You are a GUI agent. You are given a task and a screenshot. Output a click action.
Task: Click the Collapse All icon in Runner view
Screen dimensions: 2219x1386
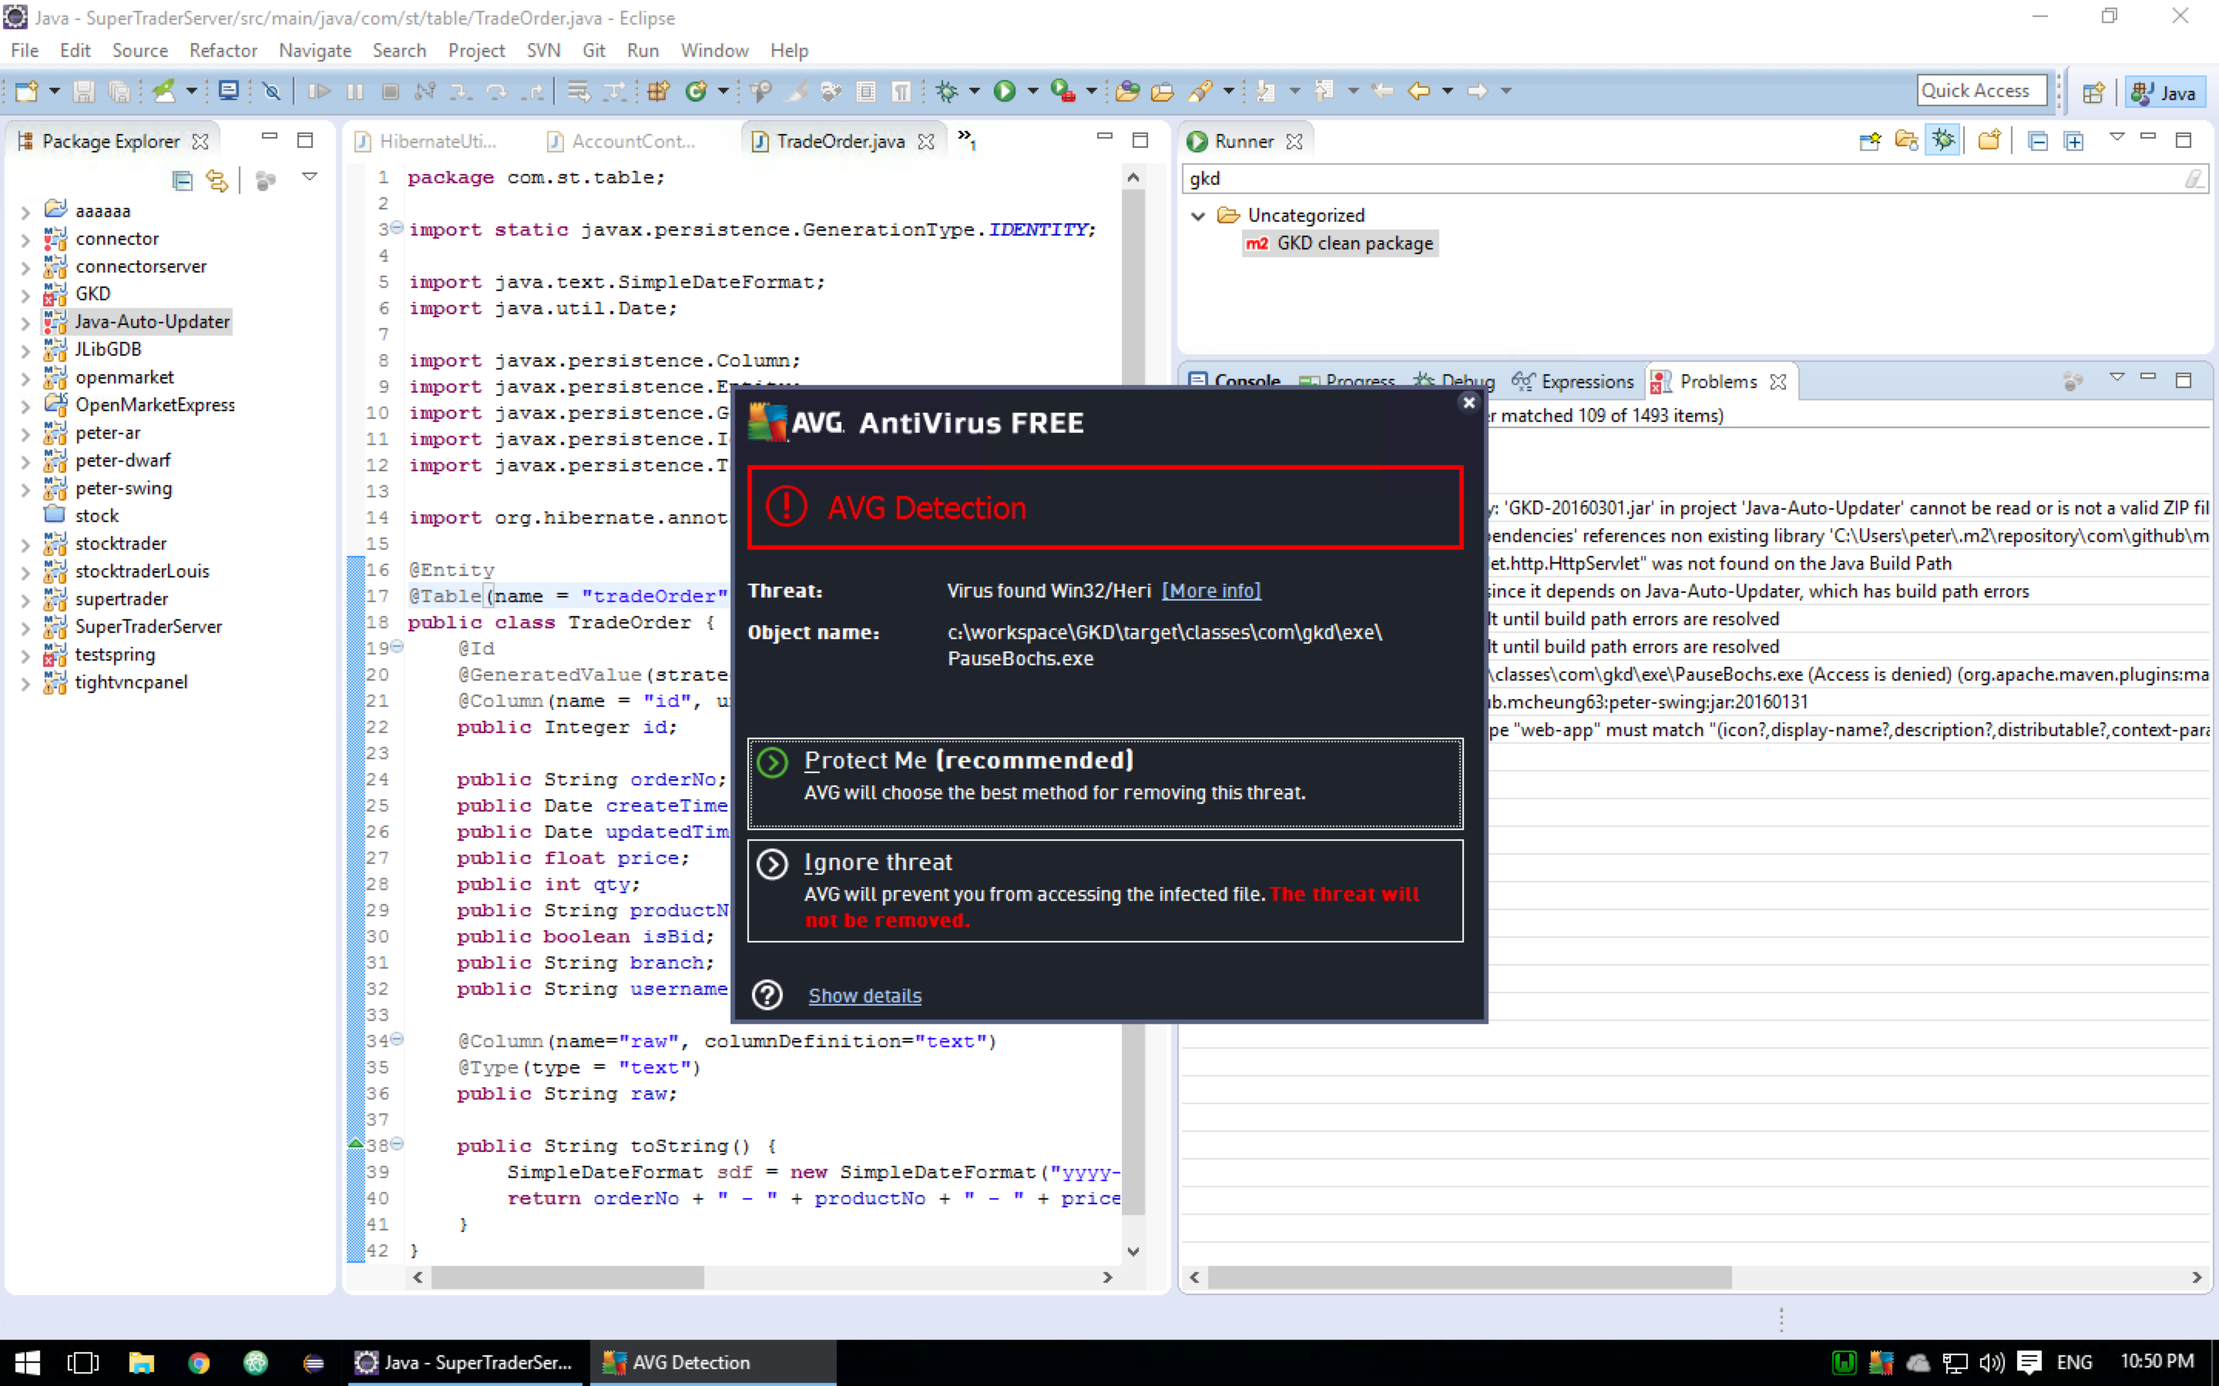(2037, 141)
